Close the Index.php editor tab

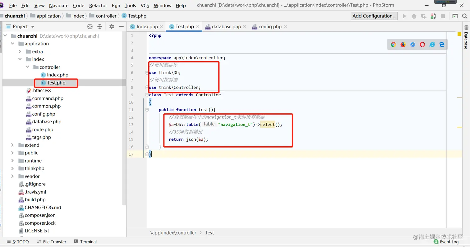(x=161, y=27)
